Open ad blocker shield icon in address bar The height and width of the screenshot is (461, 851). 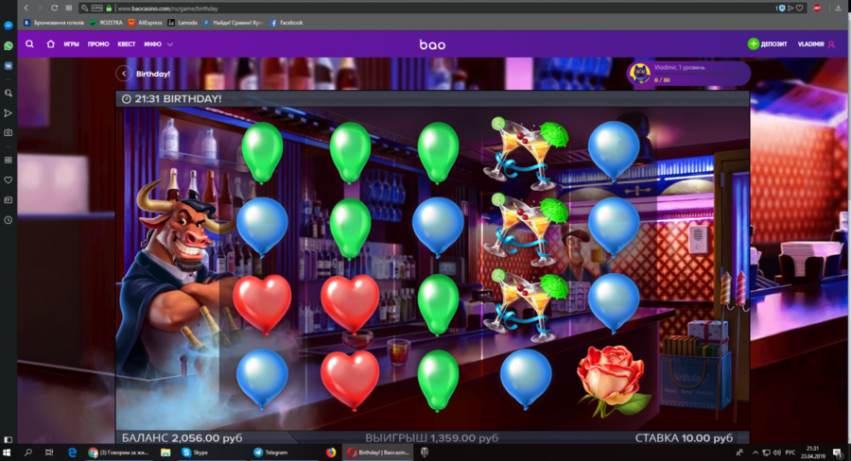coord(781,9)
